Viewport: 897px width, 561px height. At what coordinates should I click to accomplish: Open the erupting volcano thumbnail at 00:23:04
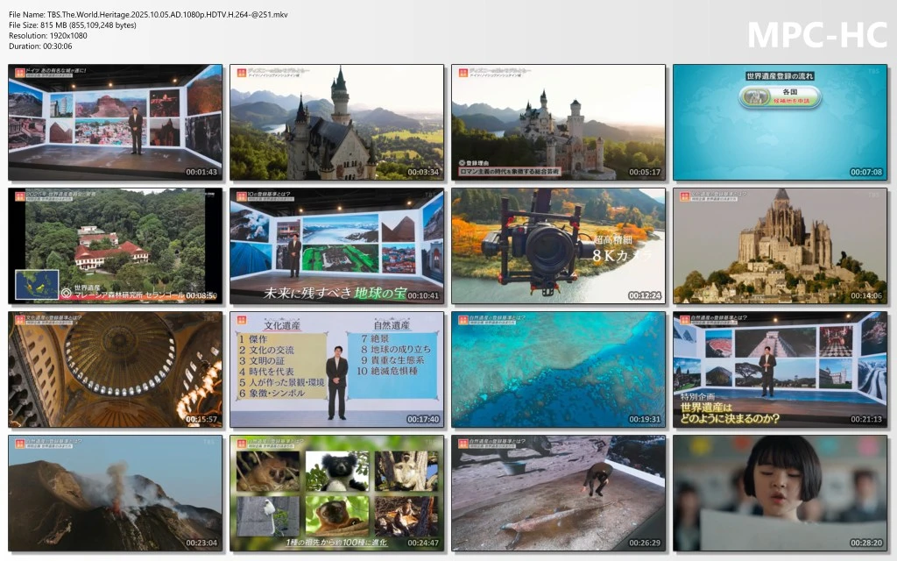pos(116,493)
